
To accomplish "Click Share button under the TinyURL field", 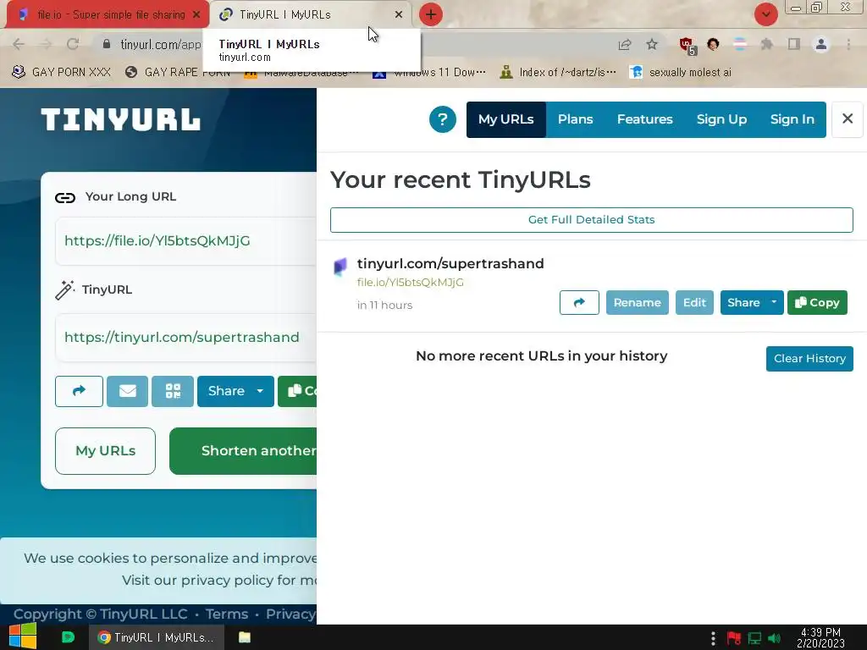I will tap(225, 391).
